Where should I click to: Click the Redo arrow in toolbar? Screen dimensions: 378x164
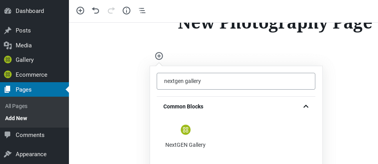tap(111, 11)
